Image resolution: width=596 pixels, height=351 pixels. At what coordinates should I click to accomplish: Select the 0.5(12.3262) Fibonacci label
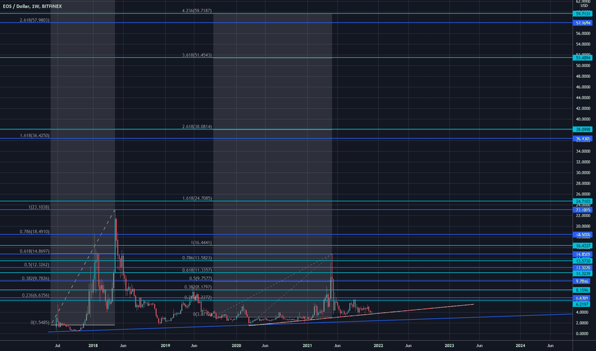(x=37, y=264)
